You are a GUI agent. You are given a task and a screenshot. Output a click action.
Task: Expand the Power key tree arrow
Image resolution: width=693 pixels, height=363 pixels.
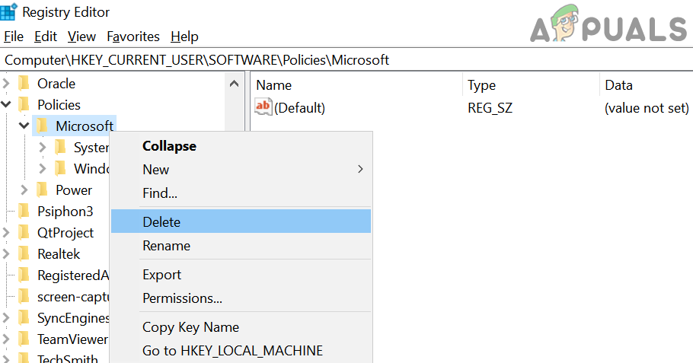coord(24,190)
